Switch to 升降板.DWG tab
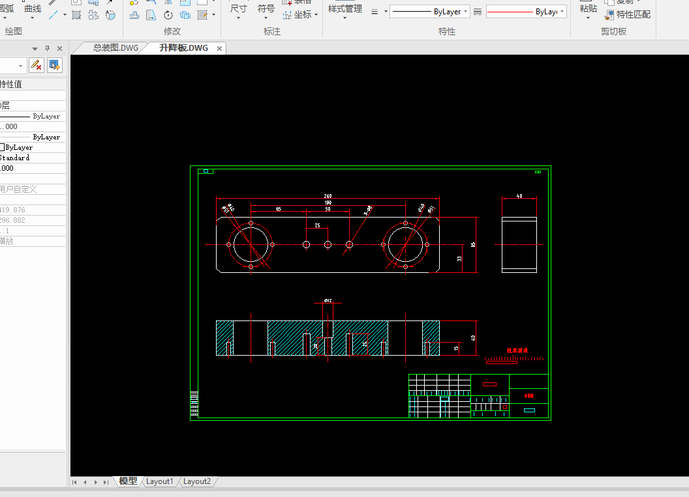689x497 pixels. [x=184, y=48]
